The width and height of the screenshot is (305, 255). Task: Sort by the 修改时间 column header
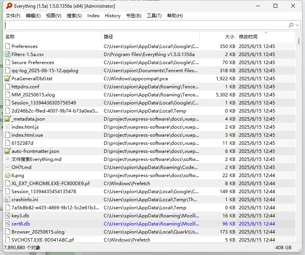[266, 36]
